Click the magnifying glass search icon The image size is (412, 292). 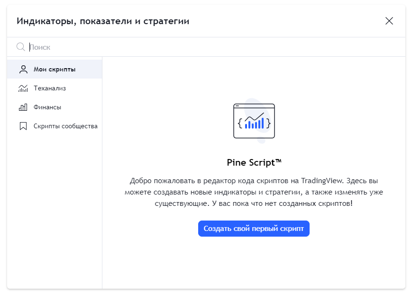(x=20, y=47)
